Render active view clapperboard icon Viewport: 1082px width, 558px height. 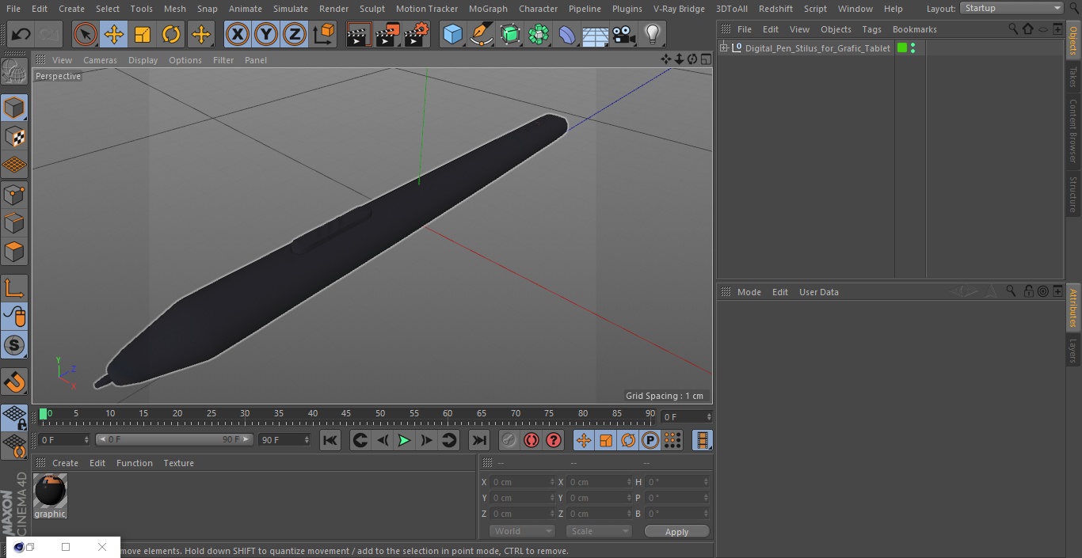pos(359,35)
